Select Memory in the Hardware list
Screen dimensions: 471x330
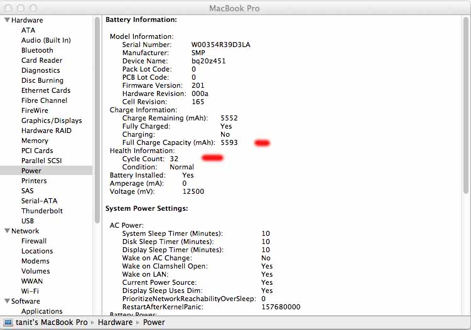(35, 141)
